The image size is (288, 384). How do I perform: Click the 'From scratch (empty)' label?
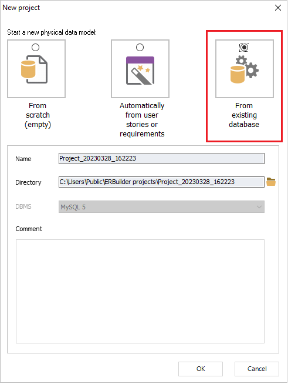click(38, 115)
